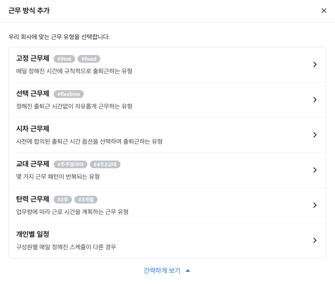The image size is (335, 284).
Task: Select the 선택 근무제 work type title
Action: (33, 93)
